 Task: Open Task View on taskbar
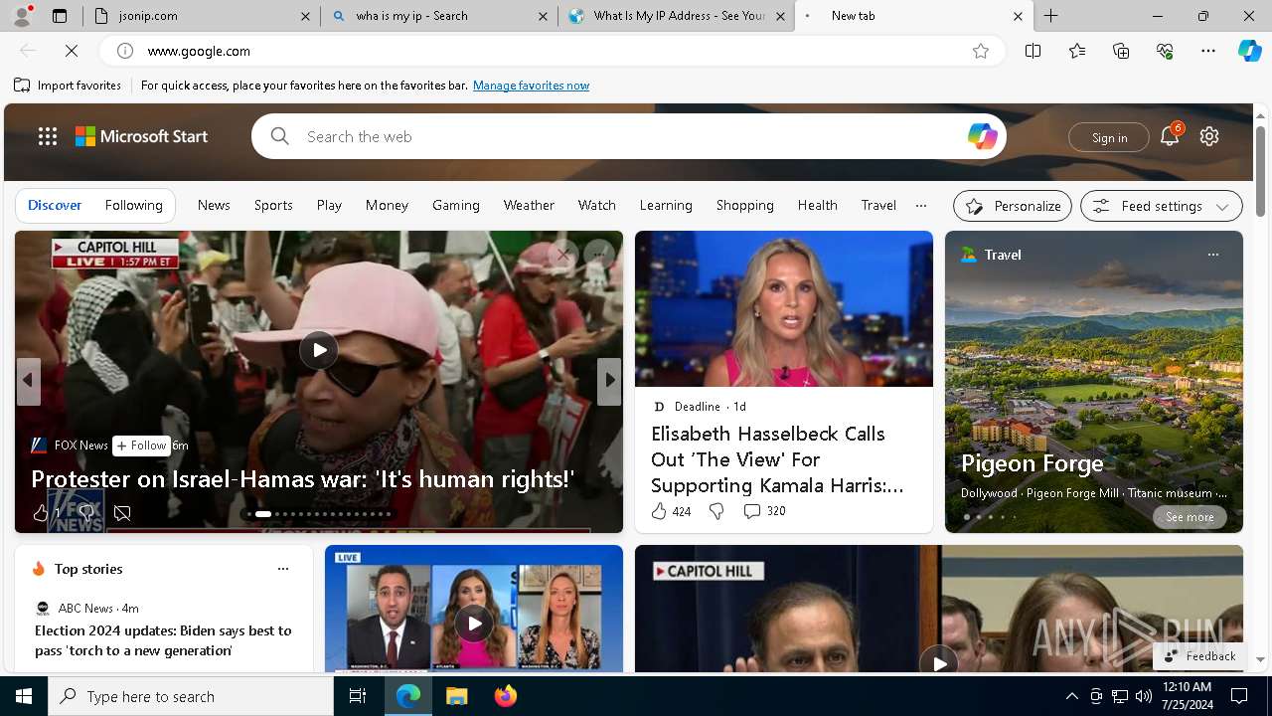358,696
